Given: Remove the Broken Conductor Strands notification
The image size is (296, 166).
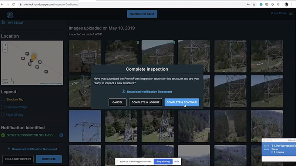Looking at the screenshot, I should point(61,135).
